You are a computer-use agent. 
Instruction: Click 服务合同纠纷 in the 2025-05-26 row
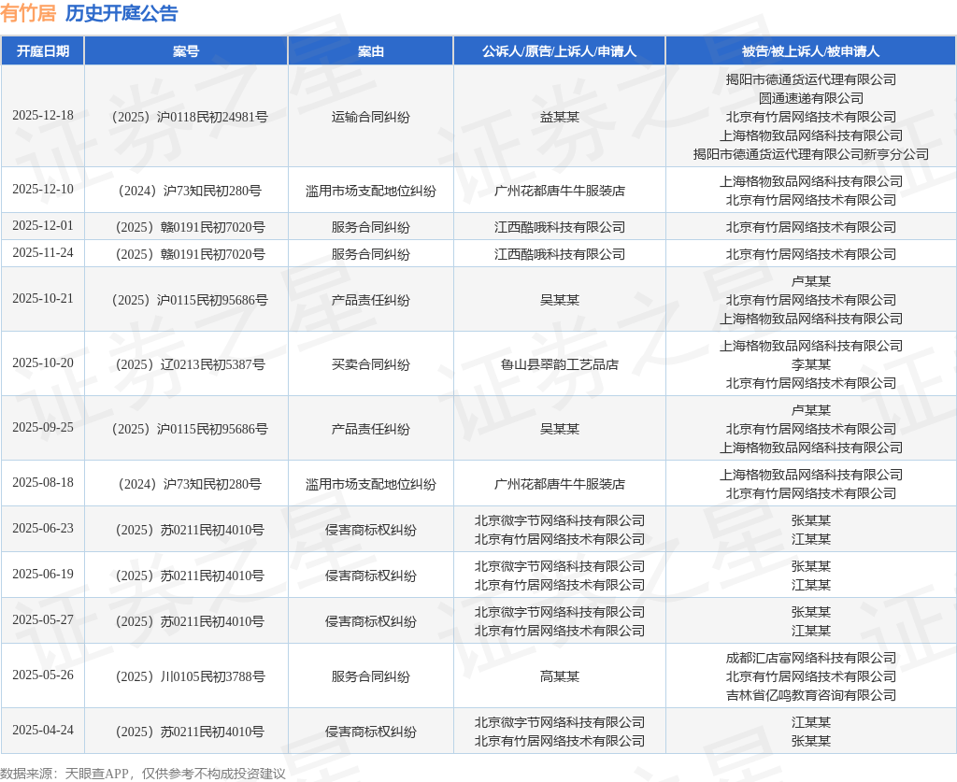point(370,676)
